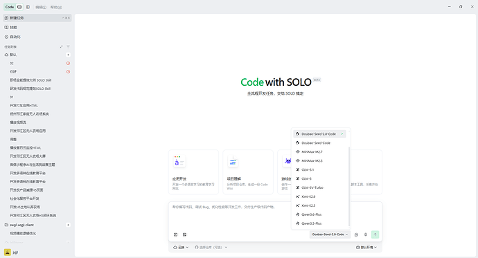Click the green send arrow button
478x258 pixels.
(x=375, y=234)
